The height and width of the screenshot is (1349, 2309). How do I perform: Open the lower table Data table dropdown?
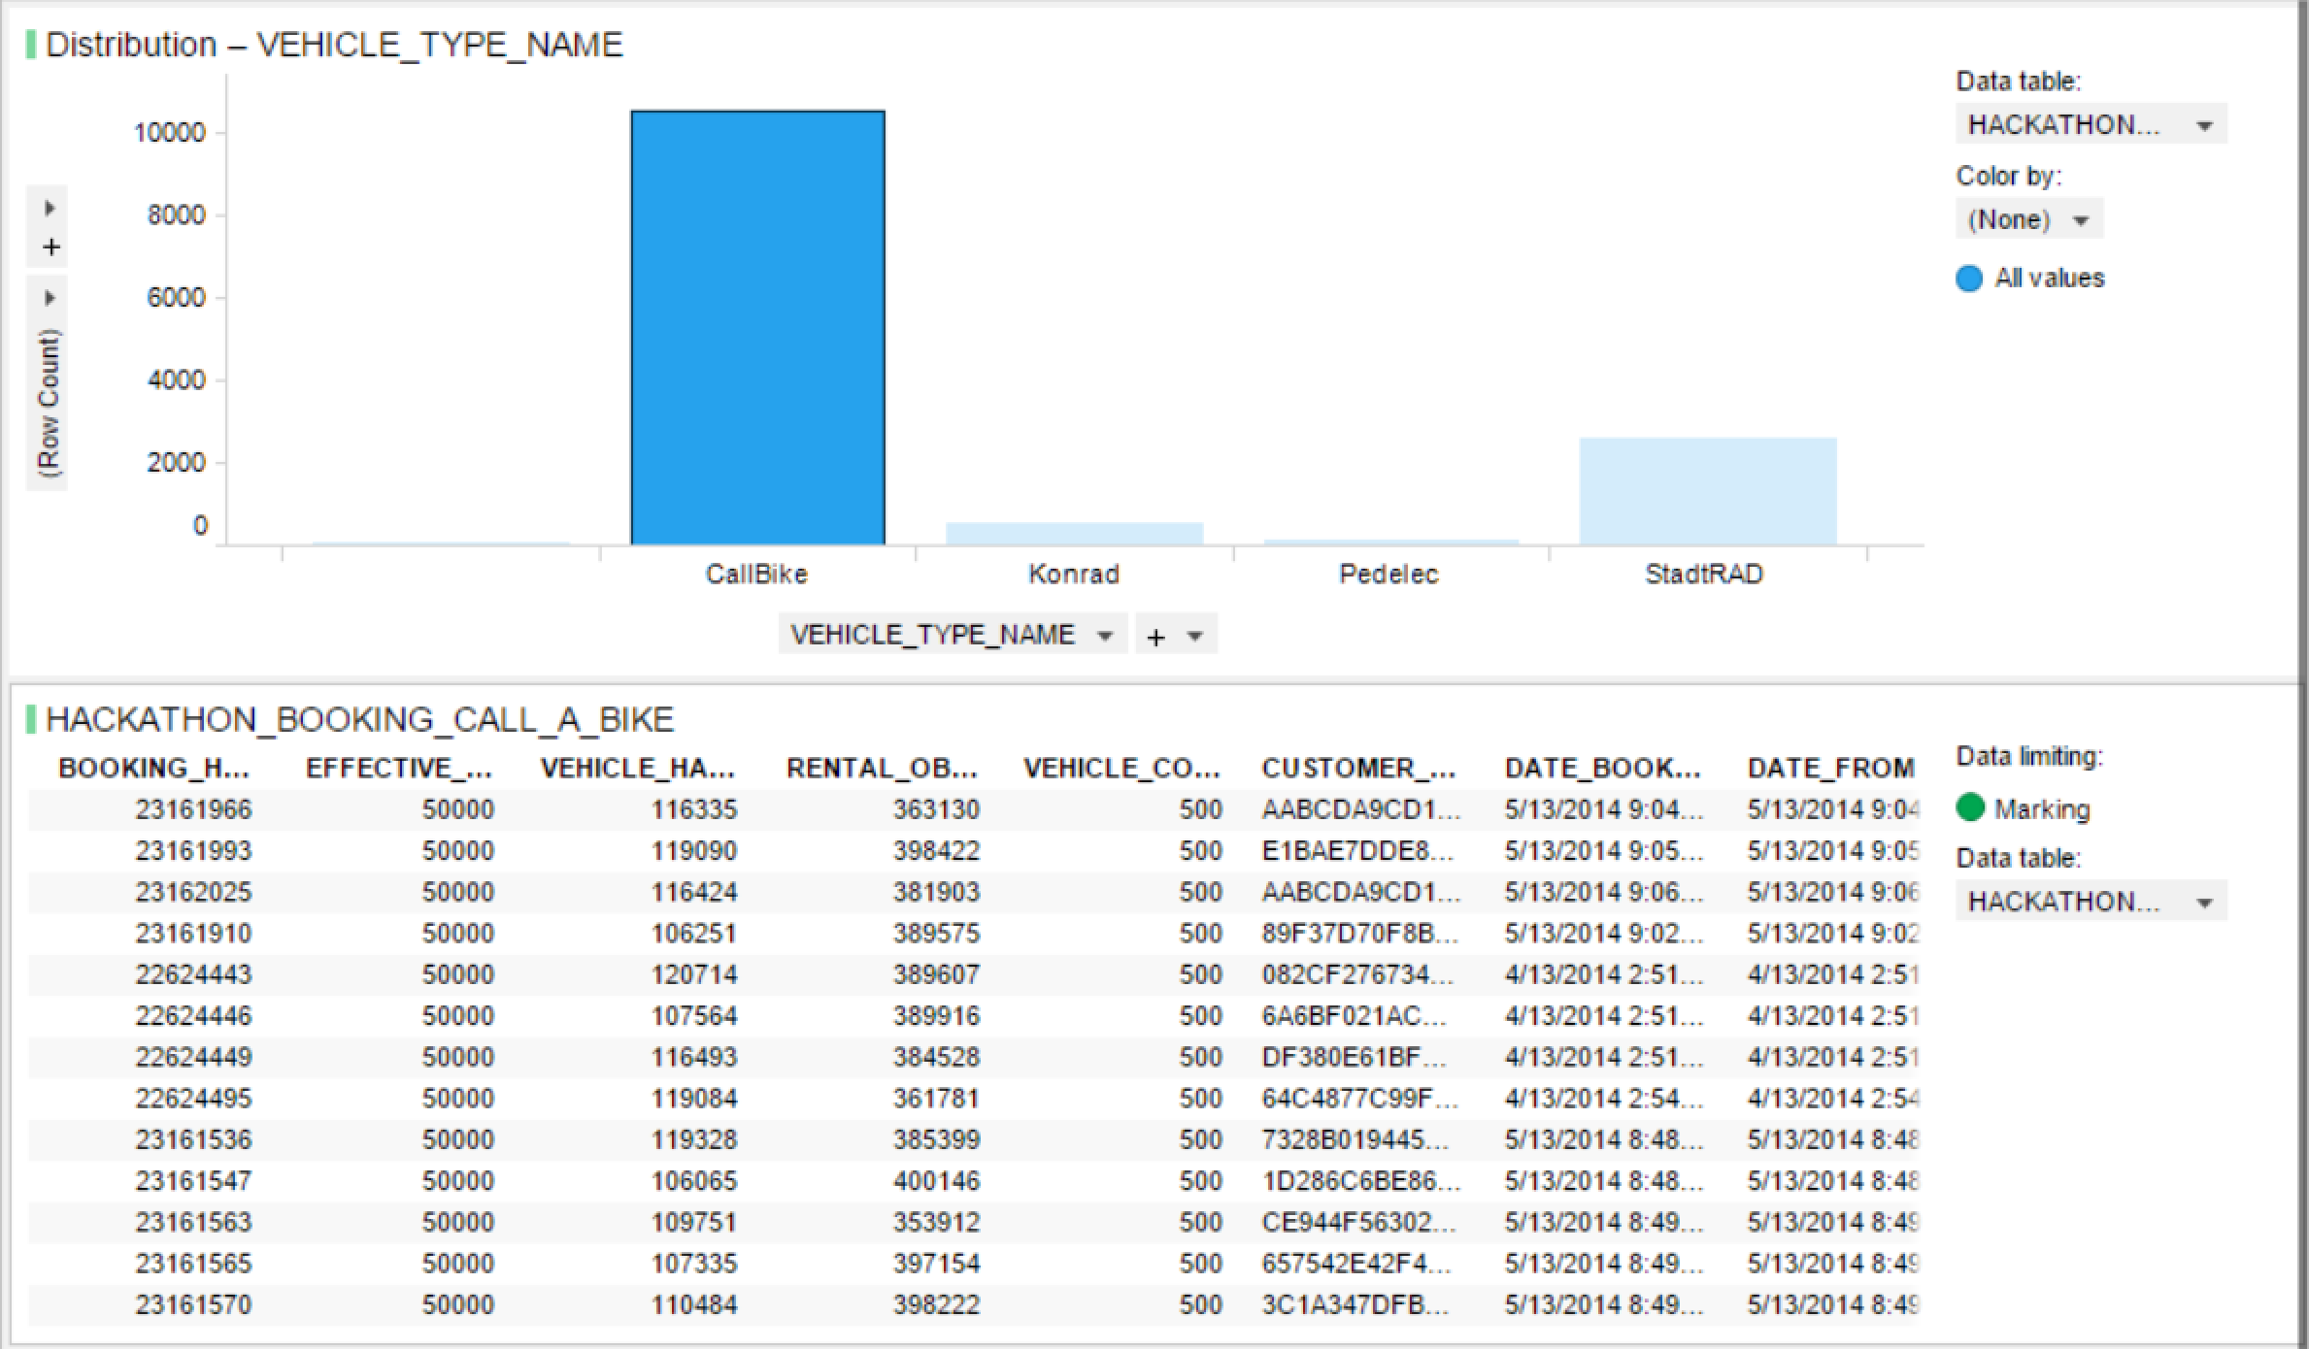[2090, 902]
